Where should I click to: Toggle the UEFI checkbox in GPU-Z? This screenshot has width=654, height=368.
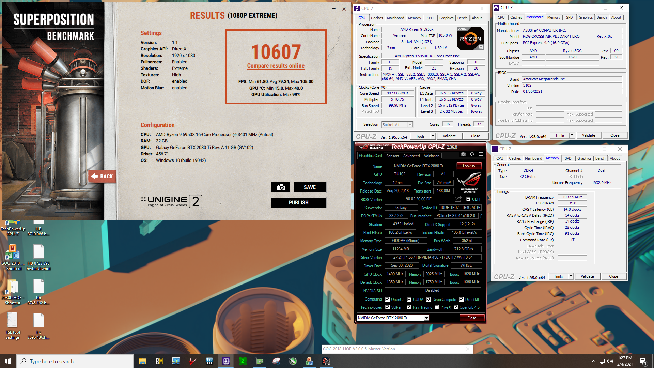click(x=468, y=199)
